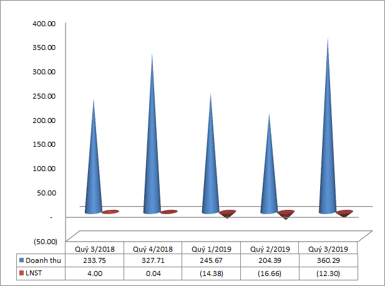Select the (14.38) LNST cell
The width and height of the screenshot is (385, 286).
(212, 274)
